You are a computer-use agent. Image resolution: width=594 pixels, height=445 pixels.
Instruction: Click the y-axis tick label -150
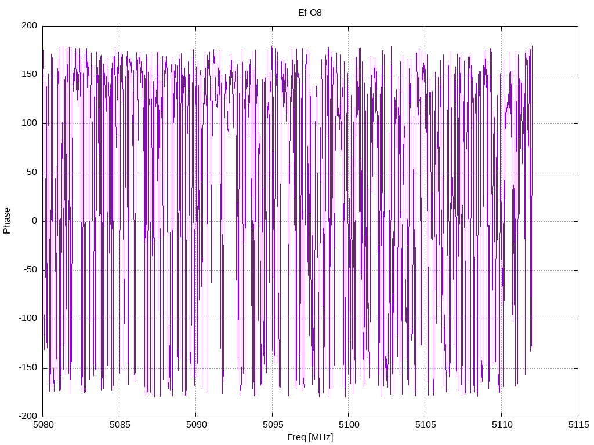(28, 367)
